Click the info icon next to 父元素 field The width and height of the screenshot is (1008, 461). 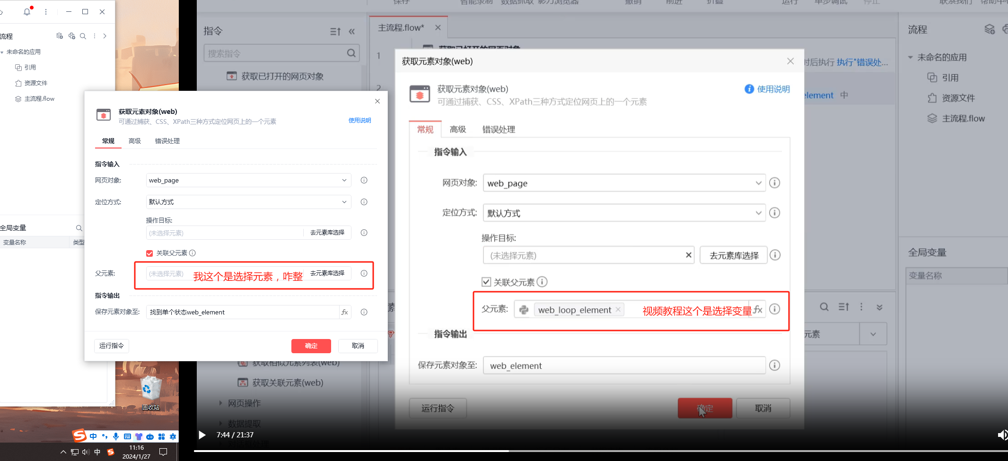(364, 273)
